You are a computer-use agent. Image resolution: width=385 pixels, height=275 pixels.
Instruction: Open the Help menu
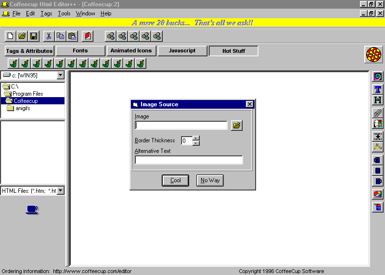click(x=106, y=13)
